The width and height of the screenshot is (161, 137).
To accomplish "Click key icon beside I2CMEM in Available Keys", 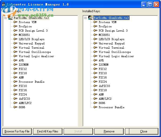I will 15,65.
